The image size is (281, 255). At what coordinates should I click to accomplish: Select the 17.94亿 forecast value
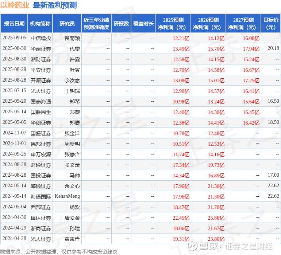251,49
